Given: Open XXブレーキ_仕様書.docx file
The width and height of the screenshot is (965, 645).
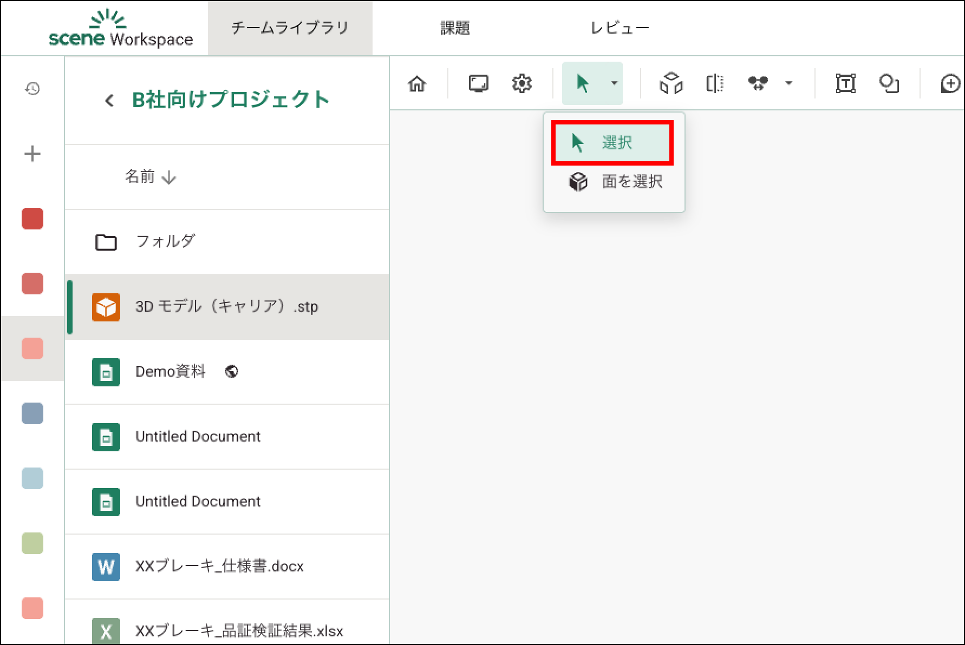Looking at the screenshot, I should pyautogui.click(x=219, y=566).
